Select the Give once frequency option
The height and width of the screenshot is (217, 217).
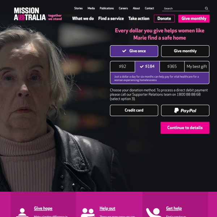click(134, 51)
